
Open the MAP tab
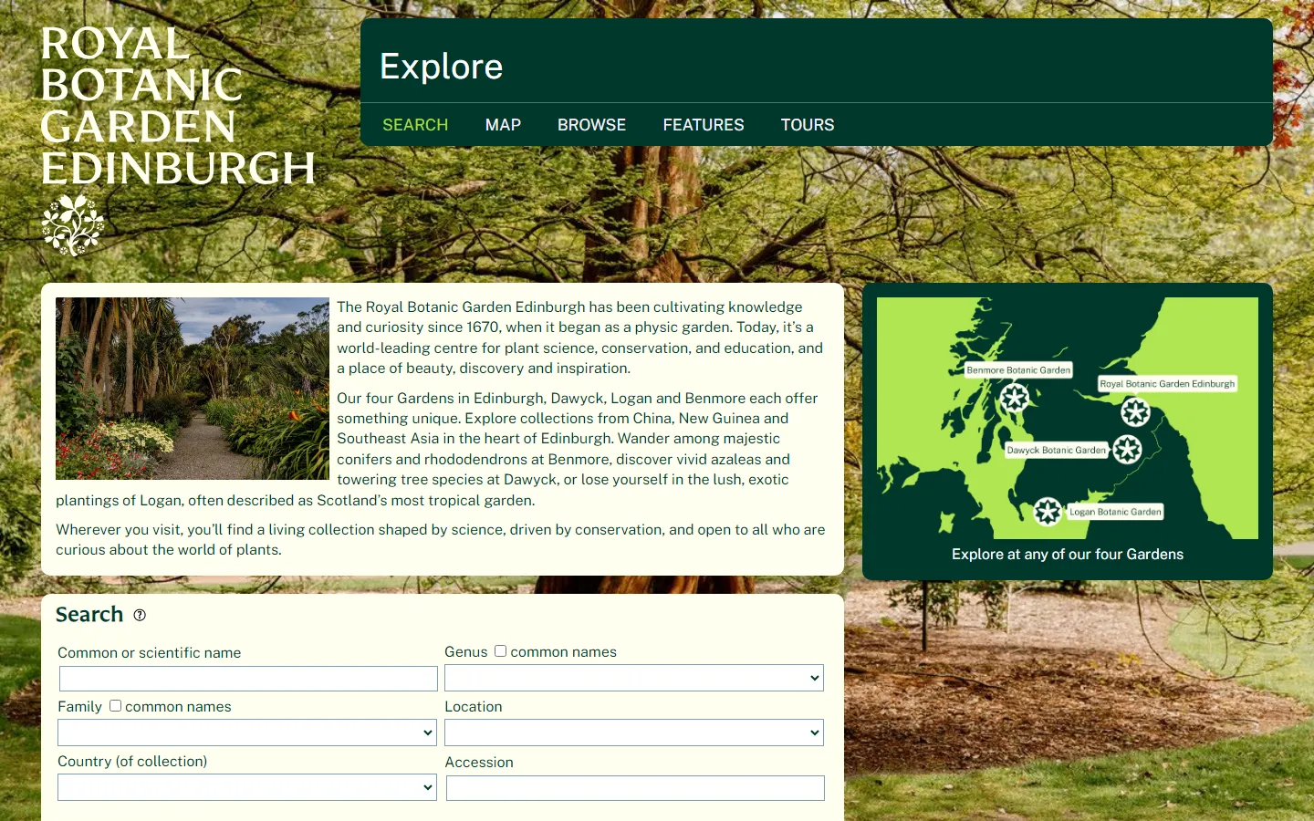503,125
